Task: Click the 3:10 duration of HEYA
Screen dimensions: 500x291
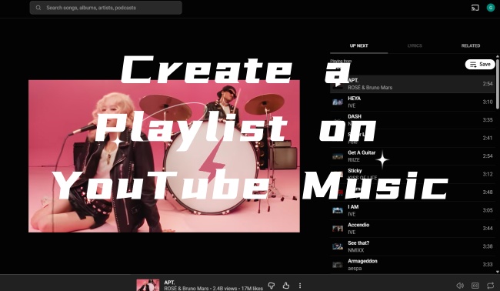Action: click(x=488, y=102)
